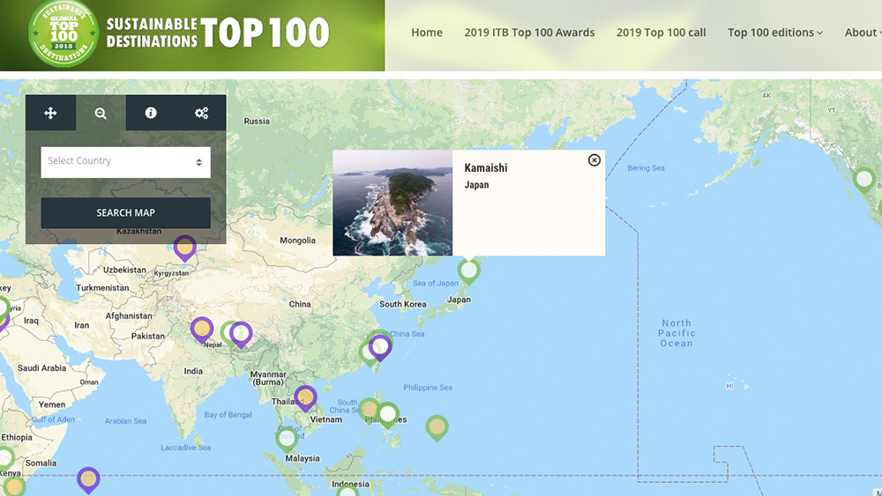The width and height of the screenshot is (882, 496).
Task: Expand the Top 100 editions menu
Action: pyautogui.click(x=774, y=33)
